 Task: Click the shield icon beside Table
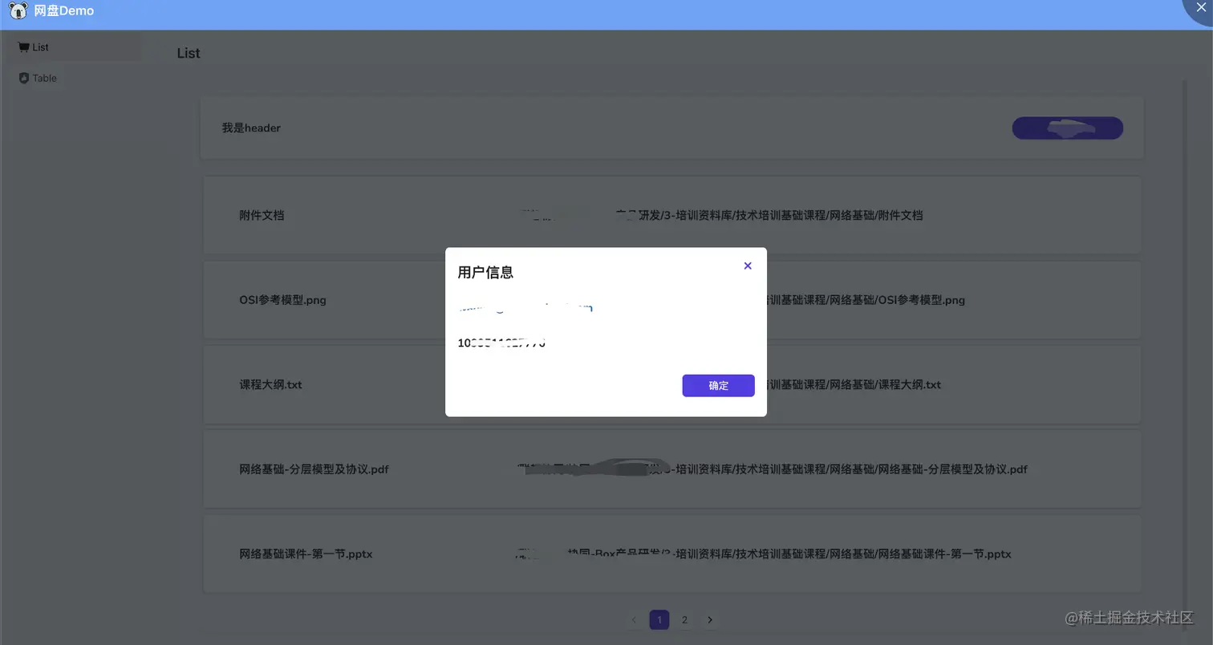pos(23,78)
